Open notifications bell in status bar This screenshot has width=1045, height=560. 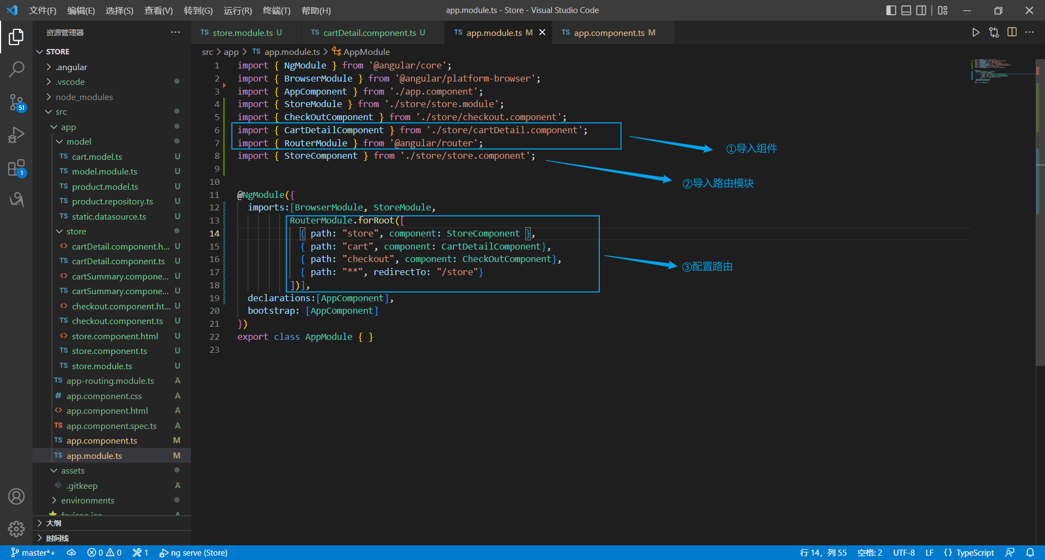[1030, 552]
